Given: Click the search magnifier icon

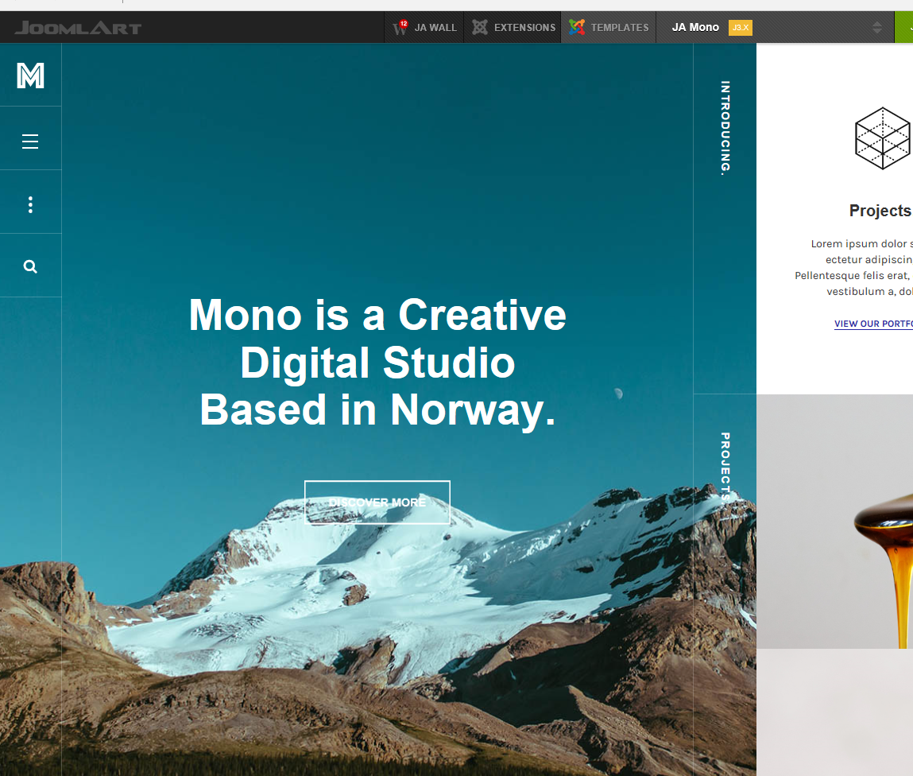Looking at the screenshot, I should (30, 267).
